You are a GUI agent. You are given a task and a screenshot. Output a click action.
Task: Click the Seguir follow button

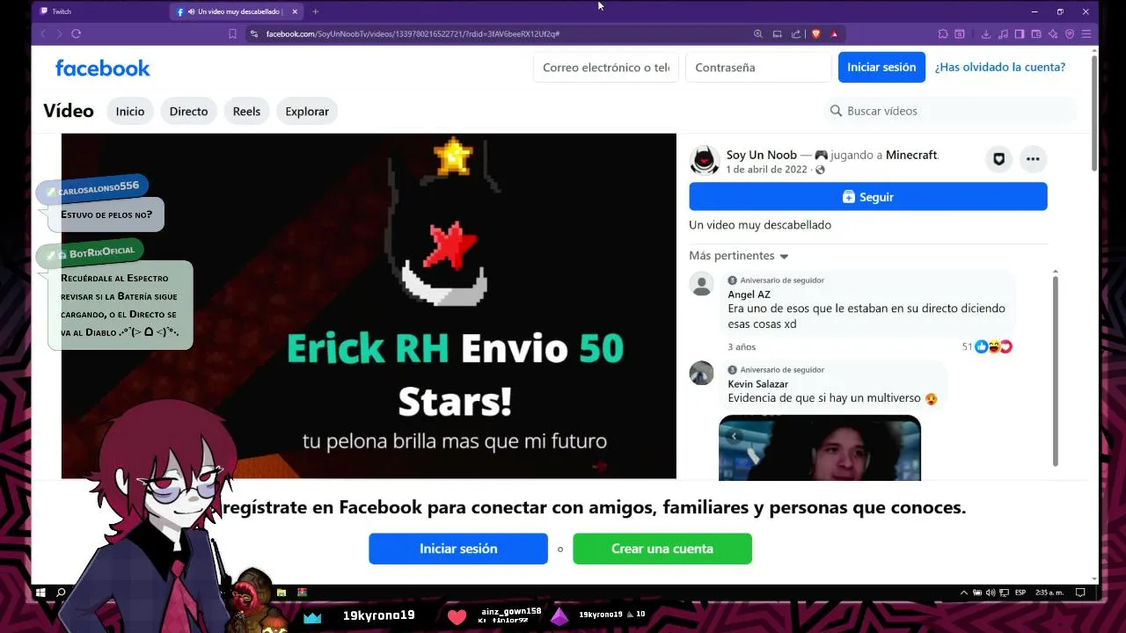click(x=868, y=197)
